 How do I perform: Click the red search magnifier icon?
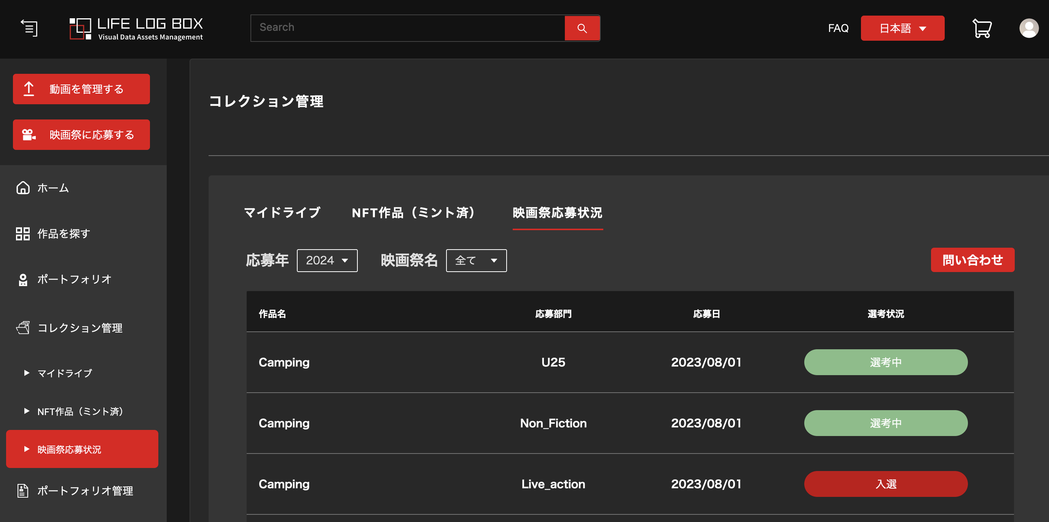582,28
